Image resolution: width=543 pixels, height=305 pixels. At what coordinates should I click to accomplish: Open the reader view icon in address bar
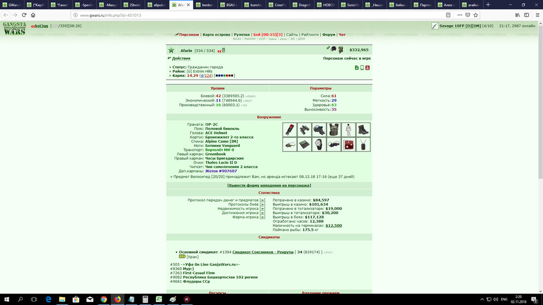coord(448,15)
